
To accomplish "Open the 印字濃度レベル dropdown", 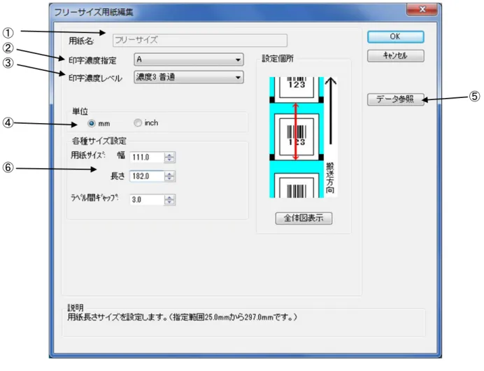I will click(189, 77).
